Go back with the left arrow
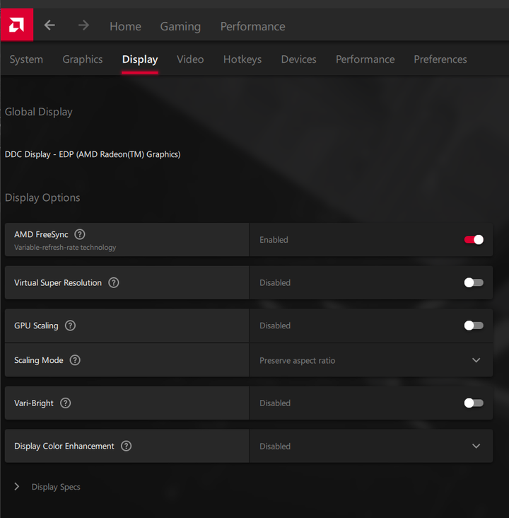The image size is (509, 518). pyautogui.click(x=49, y=25)
